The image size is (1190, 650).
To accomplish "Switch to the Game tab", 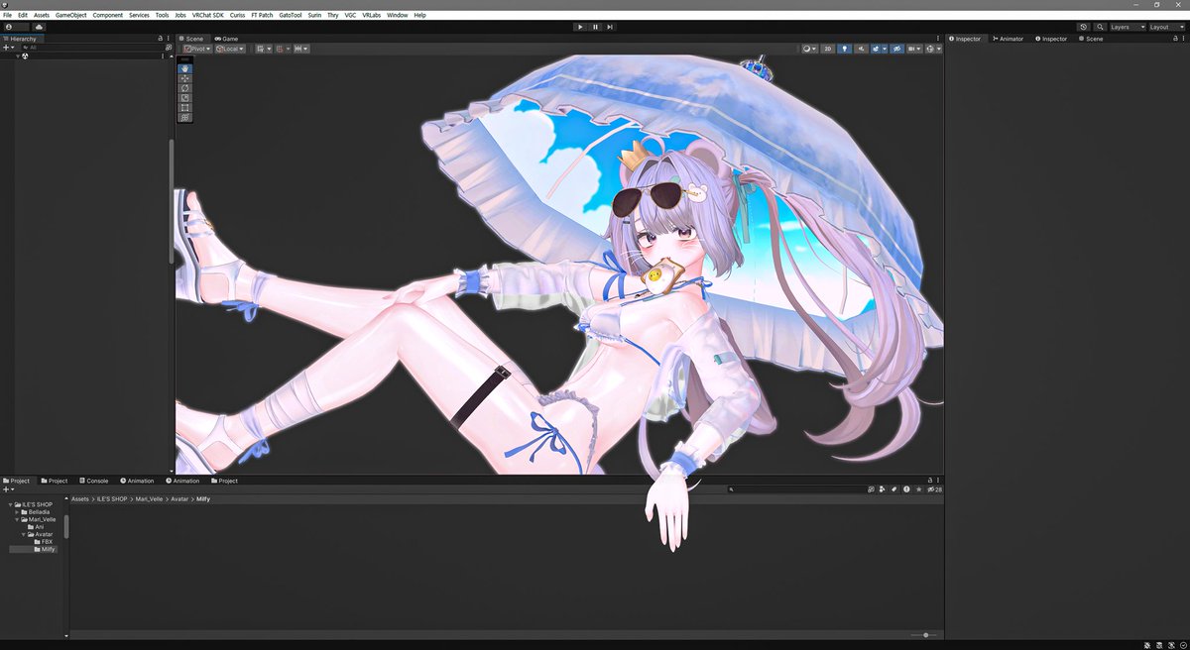I will (x=225, y=39).
